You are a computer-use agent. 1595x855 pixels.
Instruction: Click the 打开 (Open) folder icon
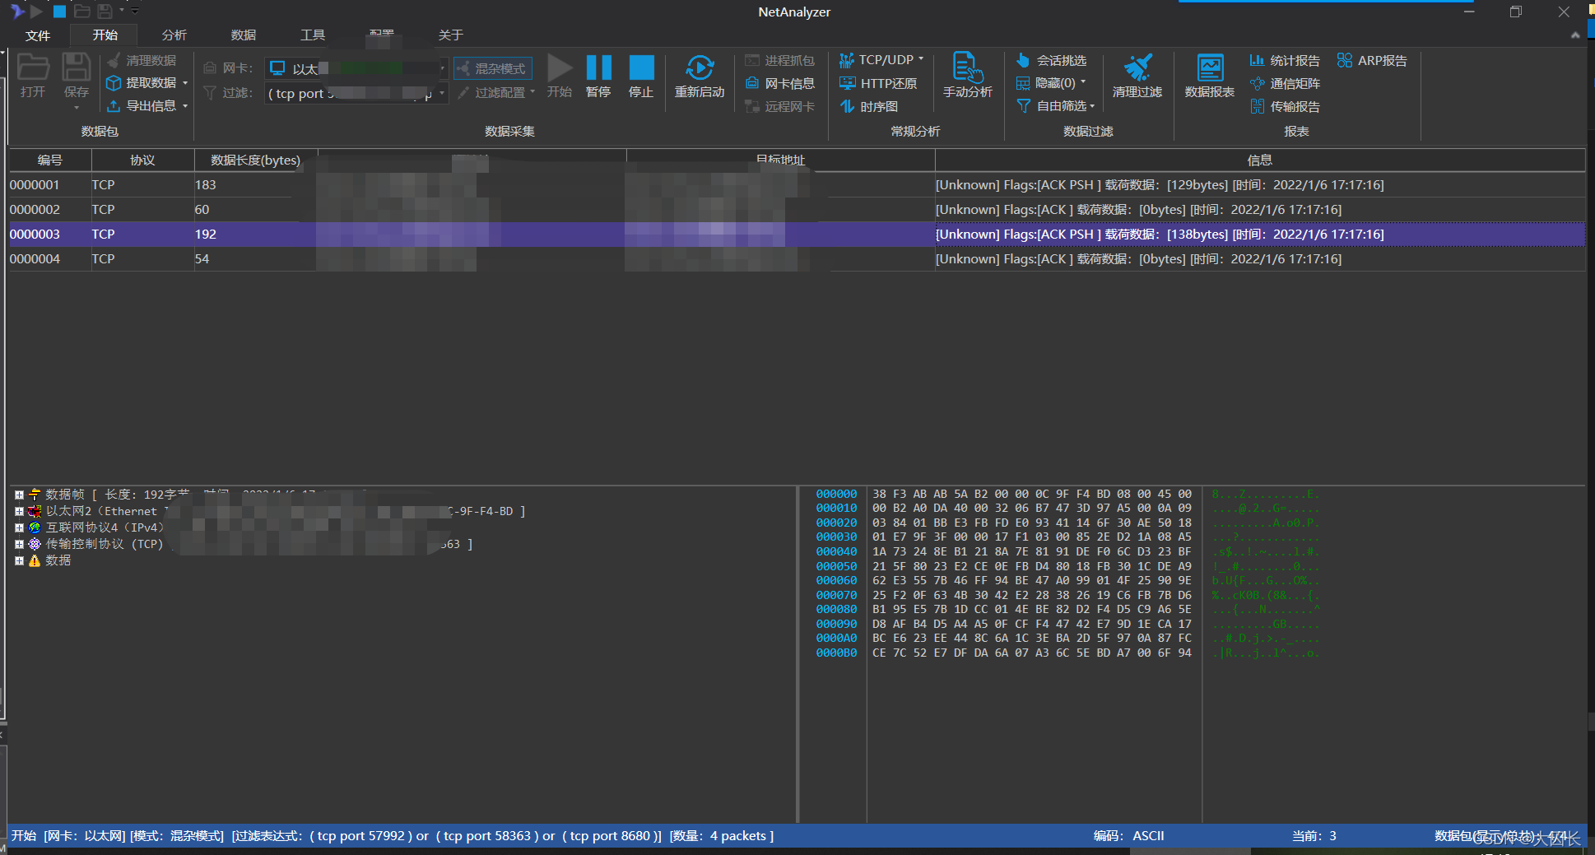point(33,67)
